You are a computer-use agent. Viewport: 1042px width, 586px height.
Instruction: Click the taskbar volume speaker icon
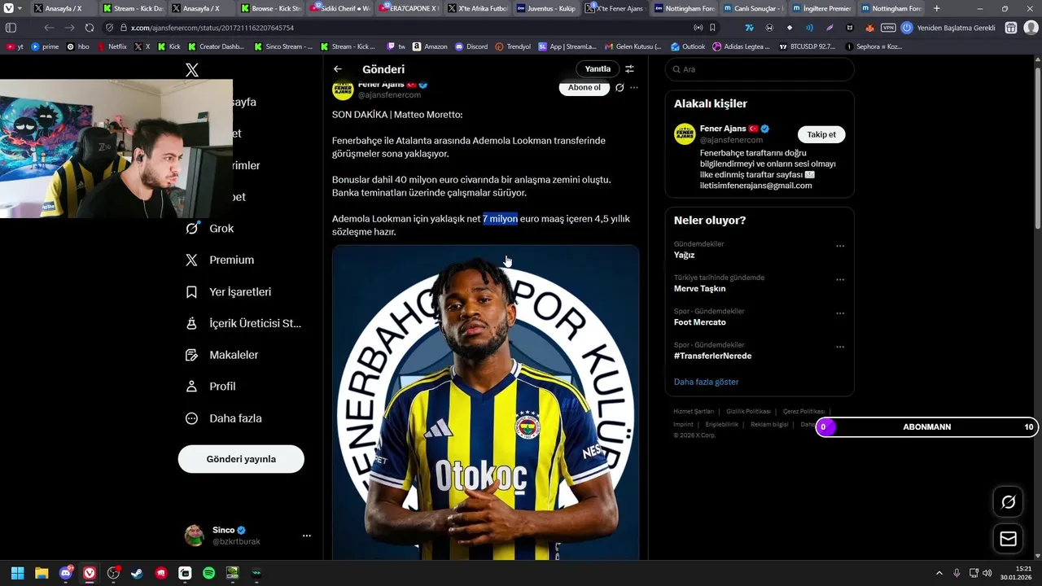click(987, 573)
